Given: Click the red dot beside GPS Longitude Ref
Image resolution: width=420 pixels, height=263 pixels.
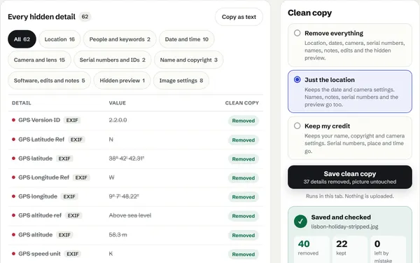Looking at the screenshot, I should click(x=13, y=177).
